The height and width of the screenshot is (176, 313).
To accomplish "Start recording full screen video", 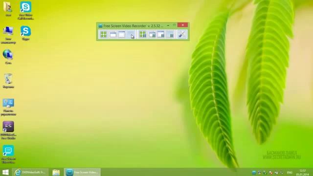I will tap(143, 34).
